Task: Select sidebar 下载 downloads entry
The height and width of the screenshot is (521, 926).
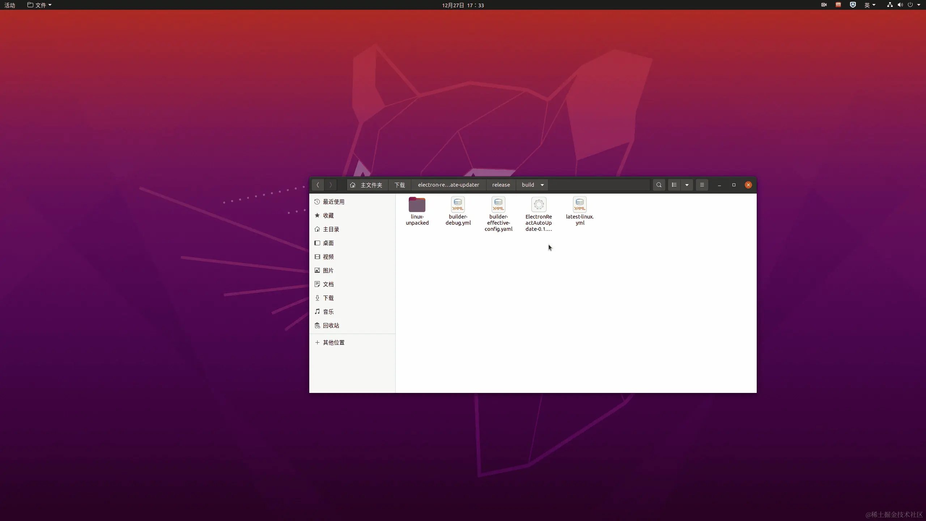Action: point(352,298)
